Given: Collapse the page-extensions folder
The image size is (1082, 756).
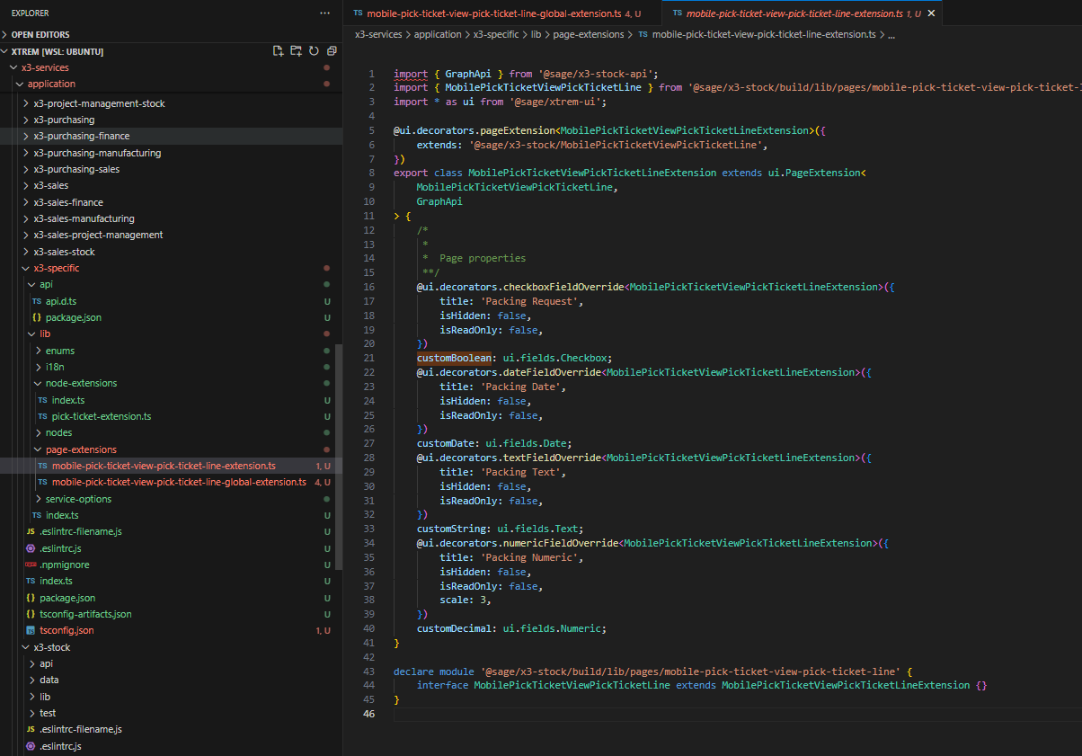Looking at the screenshot, I should [38, 449].
